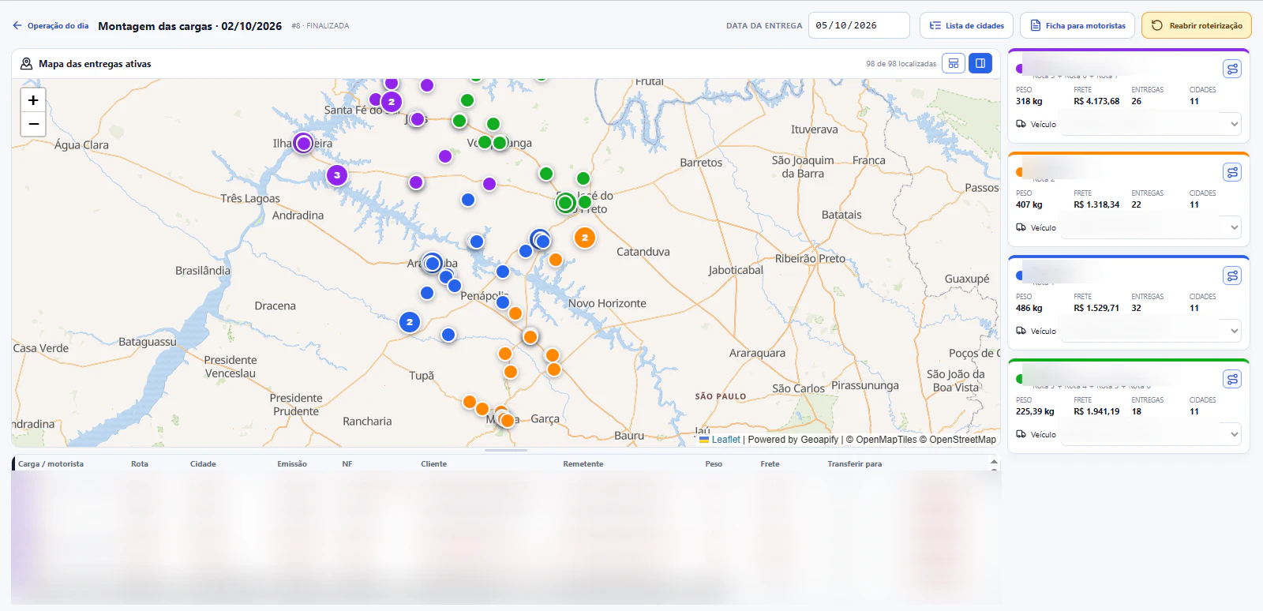The width and height of the screenshot is (1263, 611).
Task: Open the Veículo dropdown for 318 kg load
Action: (x=1152, y=124)
